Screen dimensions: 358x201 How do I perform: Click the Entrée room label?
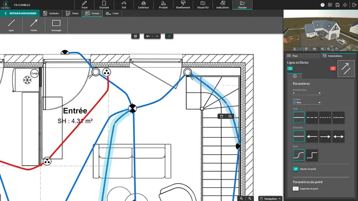tap(75, 111)
